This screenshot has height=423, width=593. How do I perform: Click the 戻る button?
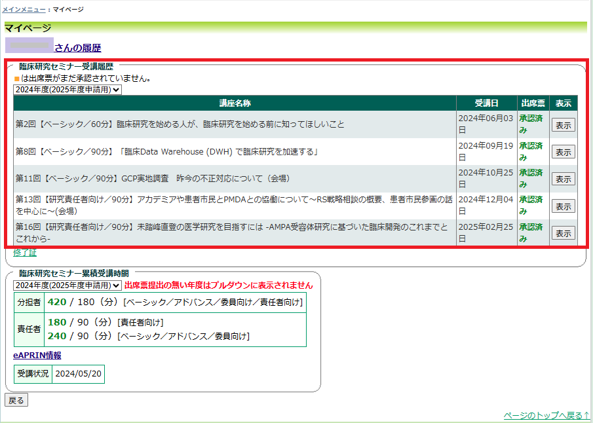[16, 400]
